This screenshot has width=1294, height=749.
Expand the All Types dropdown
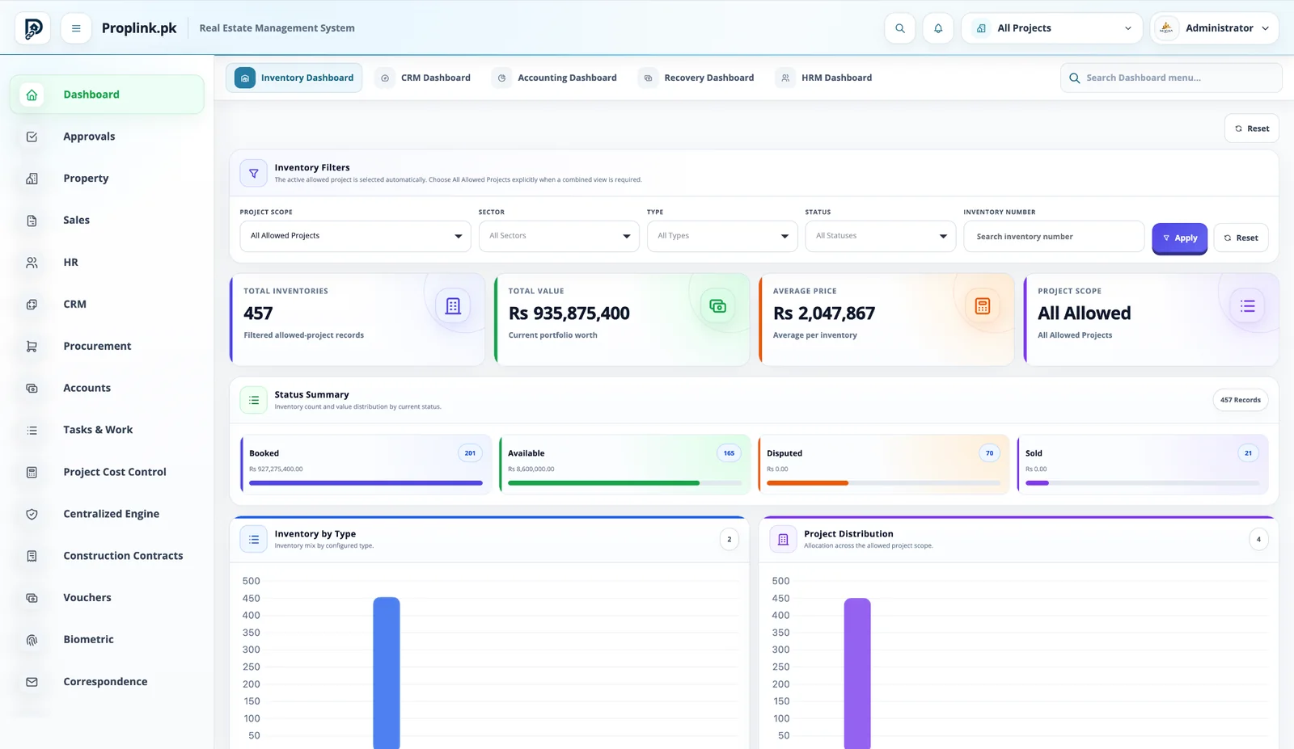(x=722, y=236)
